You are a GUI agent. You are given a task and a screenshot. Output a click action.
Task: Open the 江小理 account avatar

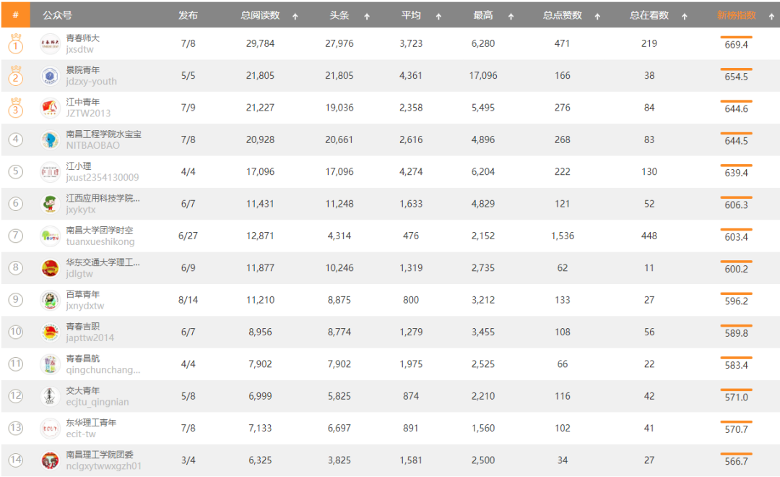(x=50, y=172)
